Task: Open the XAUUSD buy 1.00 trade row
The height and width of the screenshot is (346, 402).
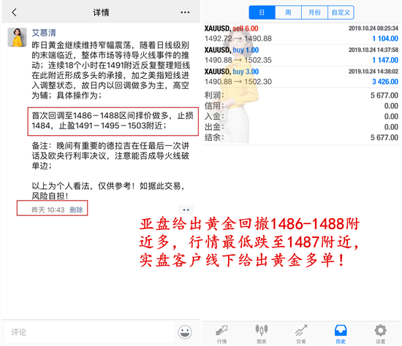Action: 301,55
